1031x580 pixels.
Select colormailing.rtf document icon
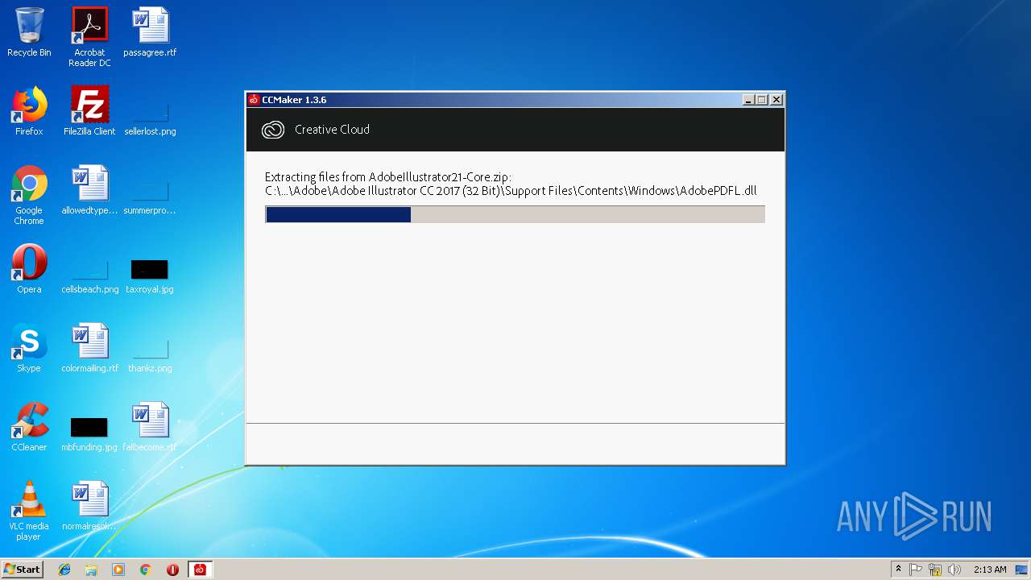pyautogui.click(x=89, y=348)
